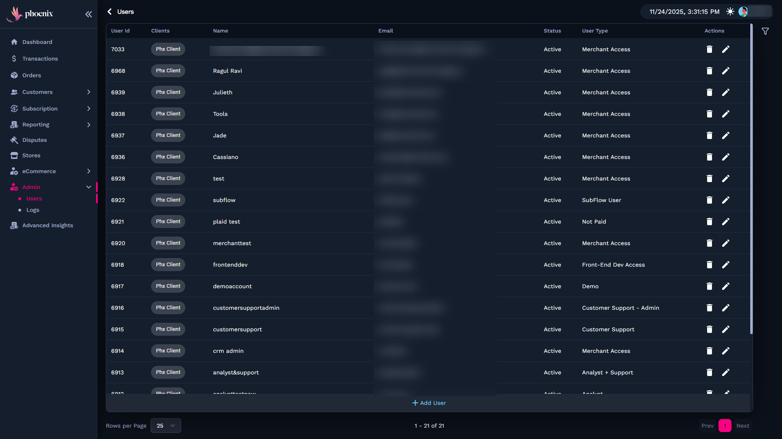Toggle light/dark theme sun icon

click(x=730, y=12)
